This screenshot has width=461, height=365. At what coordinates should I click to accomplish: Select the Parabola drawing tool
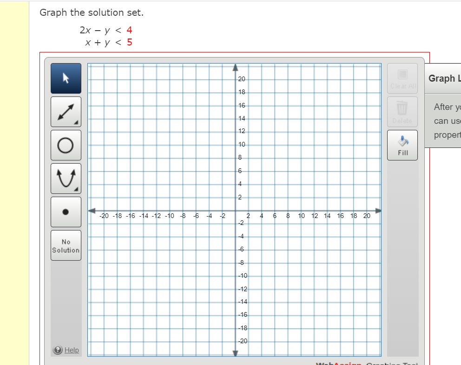pos(66,178)
